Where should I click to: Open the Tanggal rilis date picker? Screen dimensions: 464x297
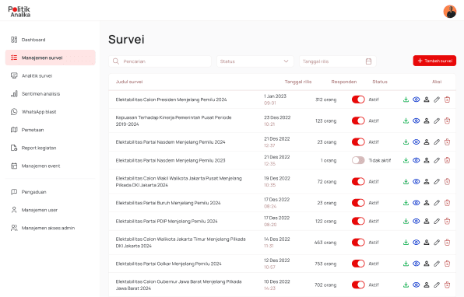click(x=338, y=61)
